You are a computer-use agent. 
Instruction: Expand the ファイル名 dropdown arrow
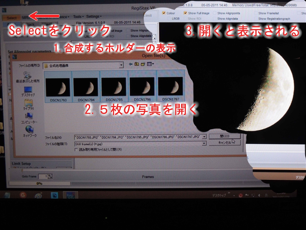coord(204,137)
